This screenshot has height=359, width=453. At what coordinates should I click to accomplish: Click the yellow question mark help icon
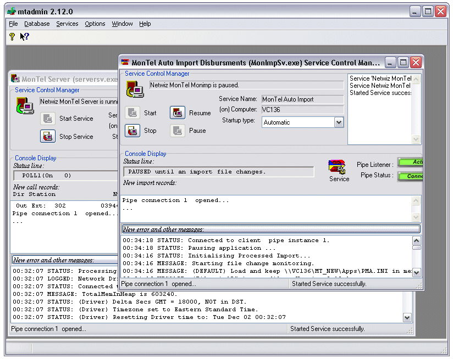(x=12, y=37)
